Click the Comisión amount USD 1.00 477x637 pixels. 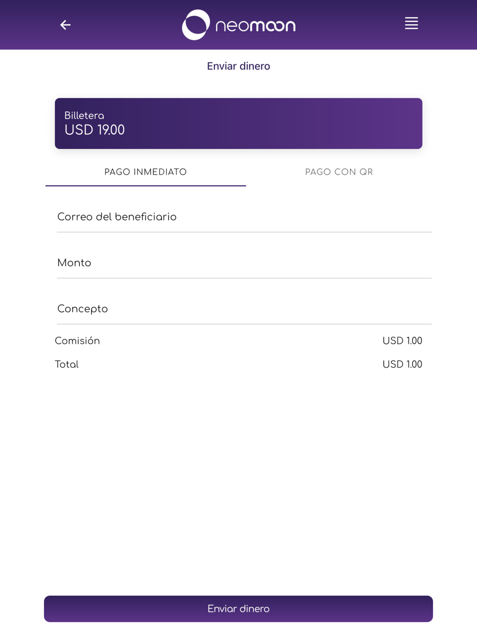(x=402, y=341)
